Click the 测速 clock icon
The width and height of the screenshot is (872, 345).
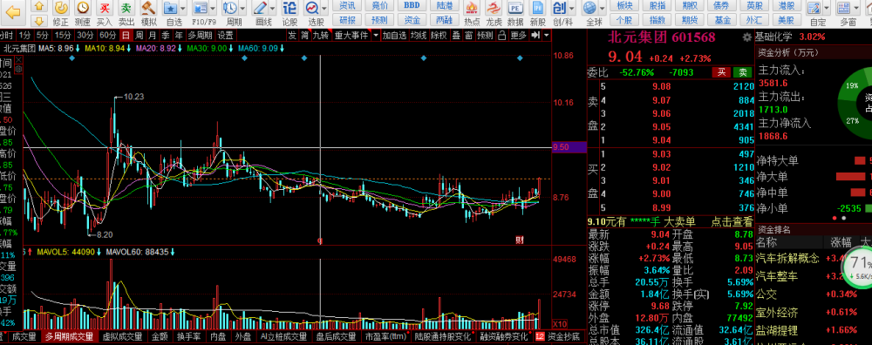pyautogui.click(x=82, y=9)
